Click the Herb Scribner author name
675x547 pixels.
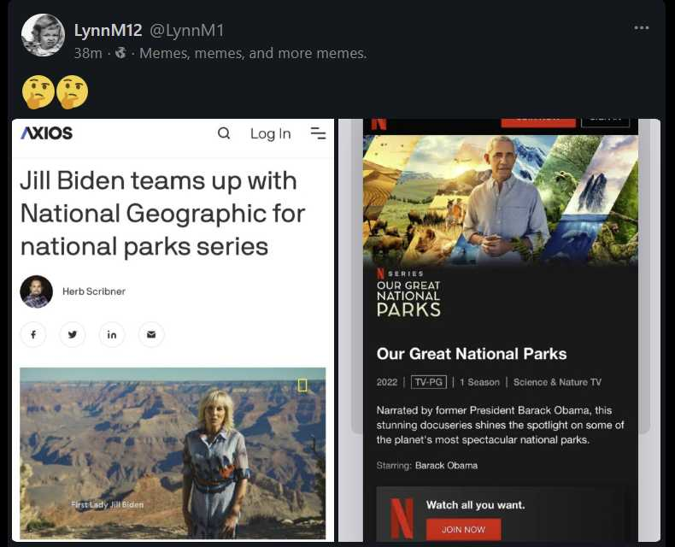(94, 291)
